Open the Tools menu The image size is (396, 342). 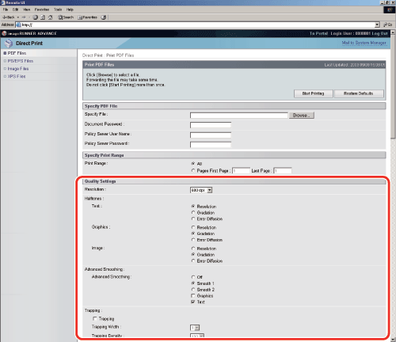pyautogui.click(x=58, y=9)
